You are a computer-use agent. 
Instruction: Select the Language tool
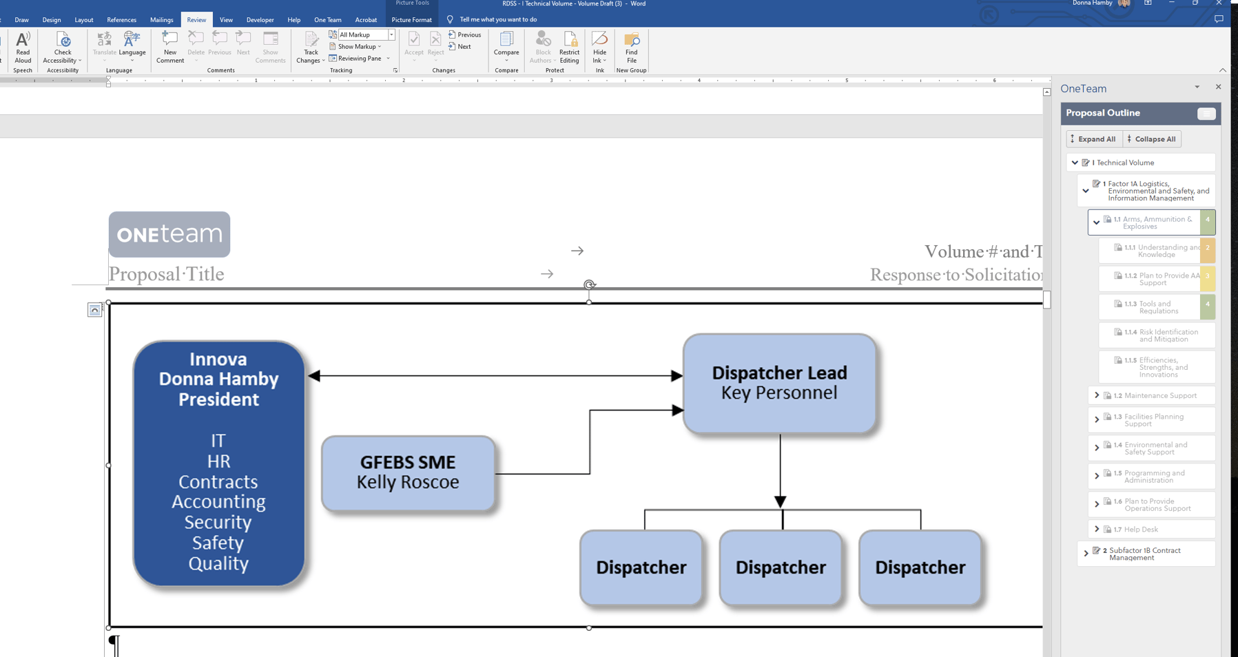tap(132, 48)
